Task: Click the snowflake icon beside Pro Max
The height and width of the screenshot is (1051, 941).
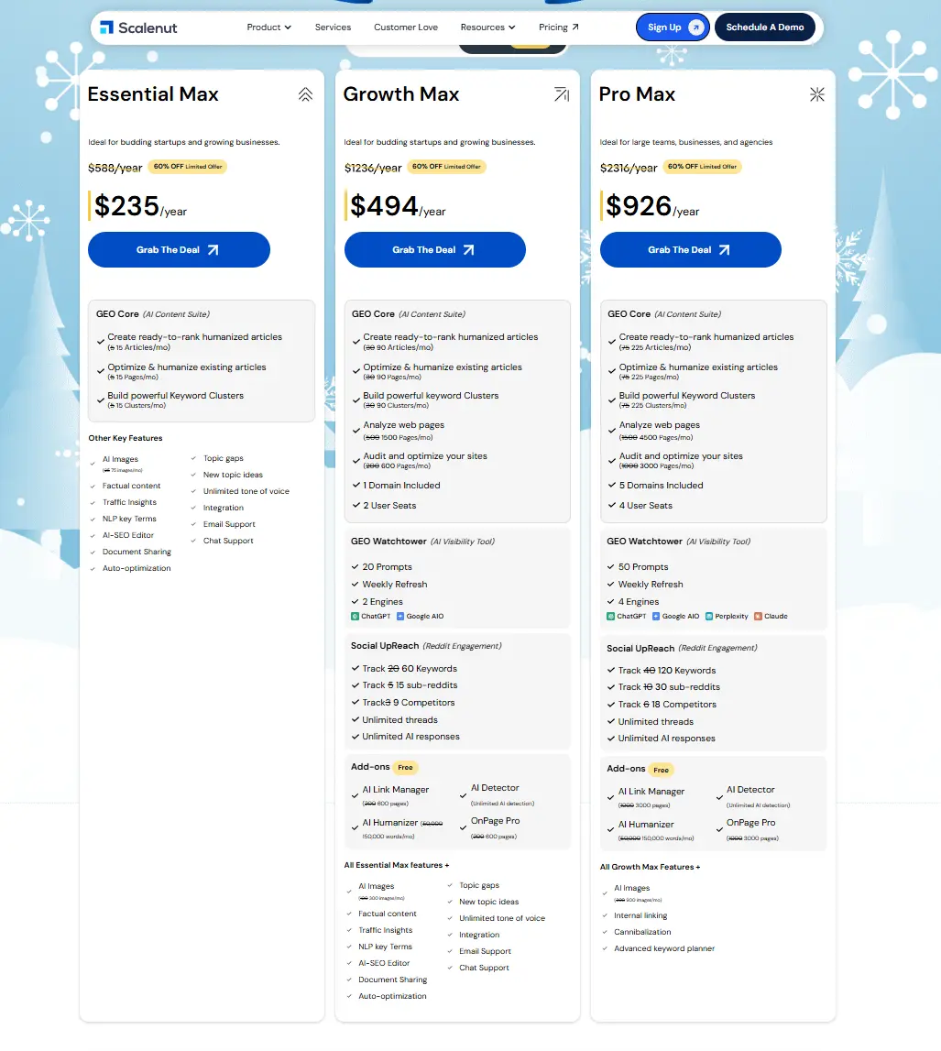Action: tap(817, 93)
